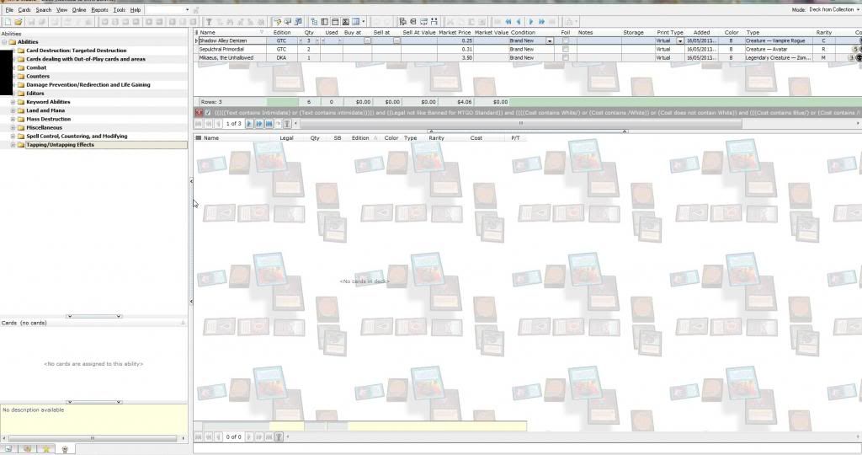Select Spell Control, Countering, and Modifying folder

[77, 136]
